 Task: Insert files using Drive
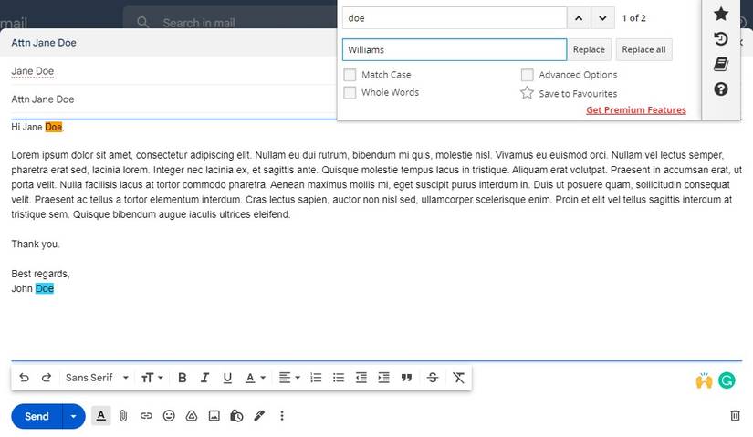click(x=192, y=416)
